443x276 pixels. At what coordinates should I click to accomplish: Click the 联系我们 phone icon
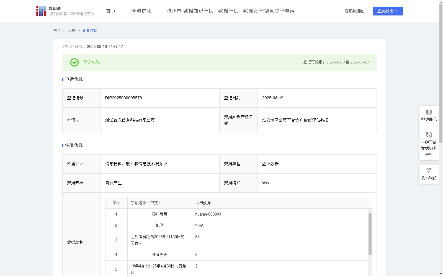(x=429, y=171)
